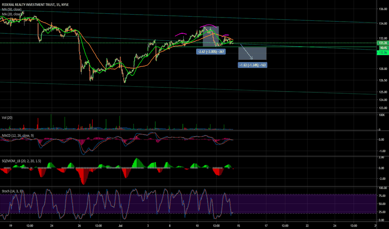Click the 130.86 green price tag
Viewport: 389px width, 229px height.
pos(383,52)
